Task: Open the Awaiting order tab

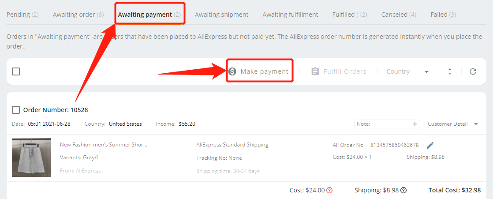Action: 78,15
